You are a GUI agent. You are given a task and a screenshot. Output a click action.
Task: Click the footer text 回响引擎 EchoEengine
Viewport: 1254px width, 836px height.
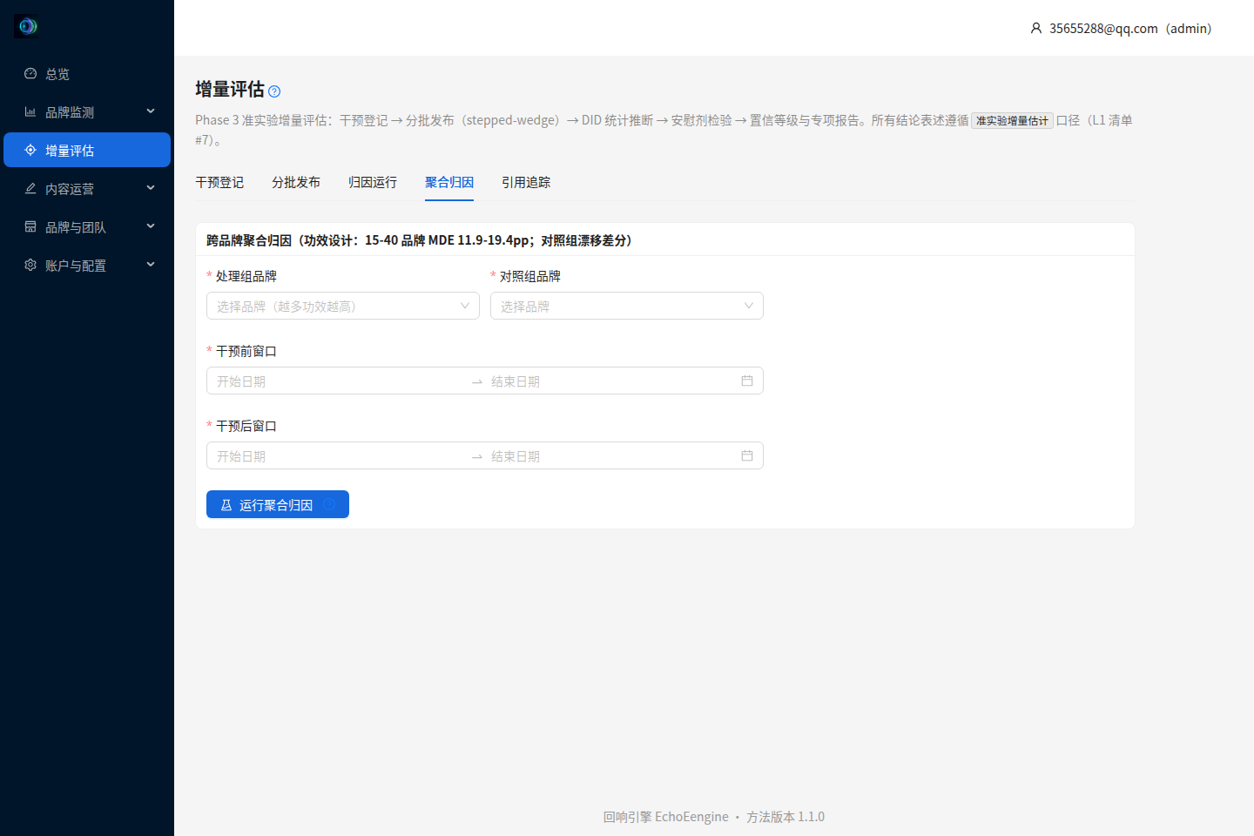coord(666,817)
